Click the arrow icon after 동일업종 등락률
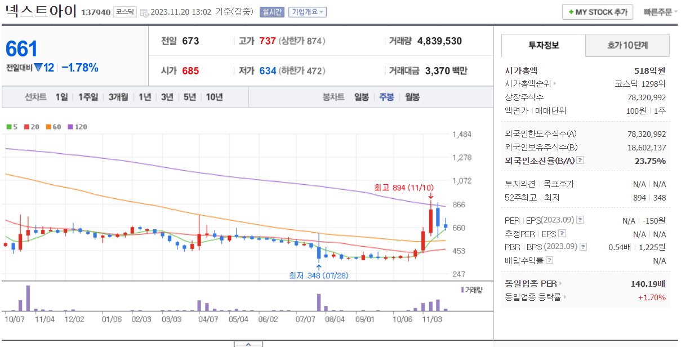The image size is (681, 347). (565, 297)
